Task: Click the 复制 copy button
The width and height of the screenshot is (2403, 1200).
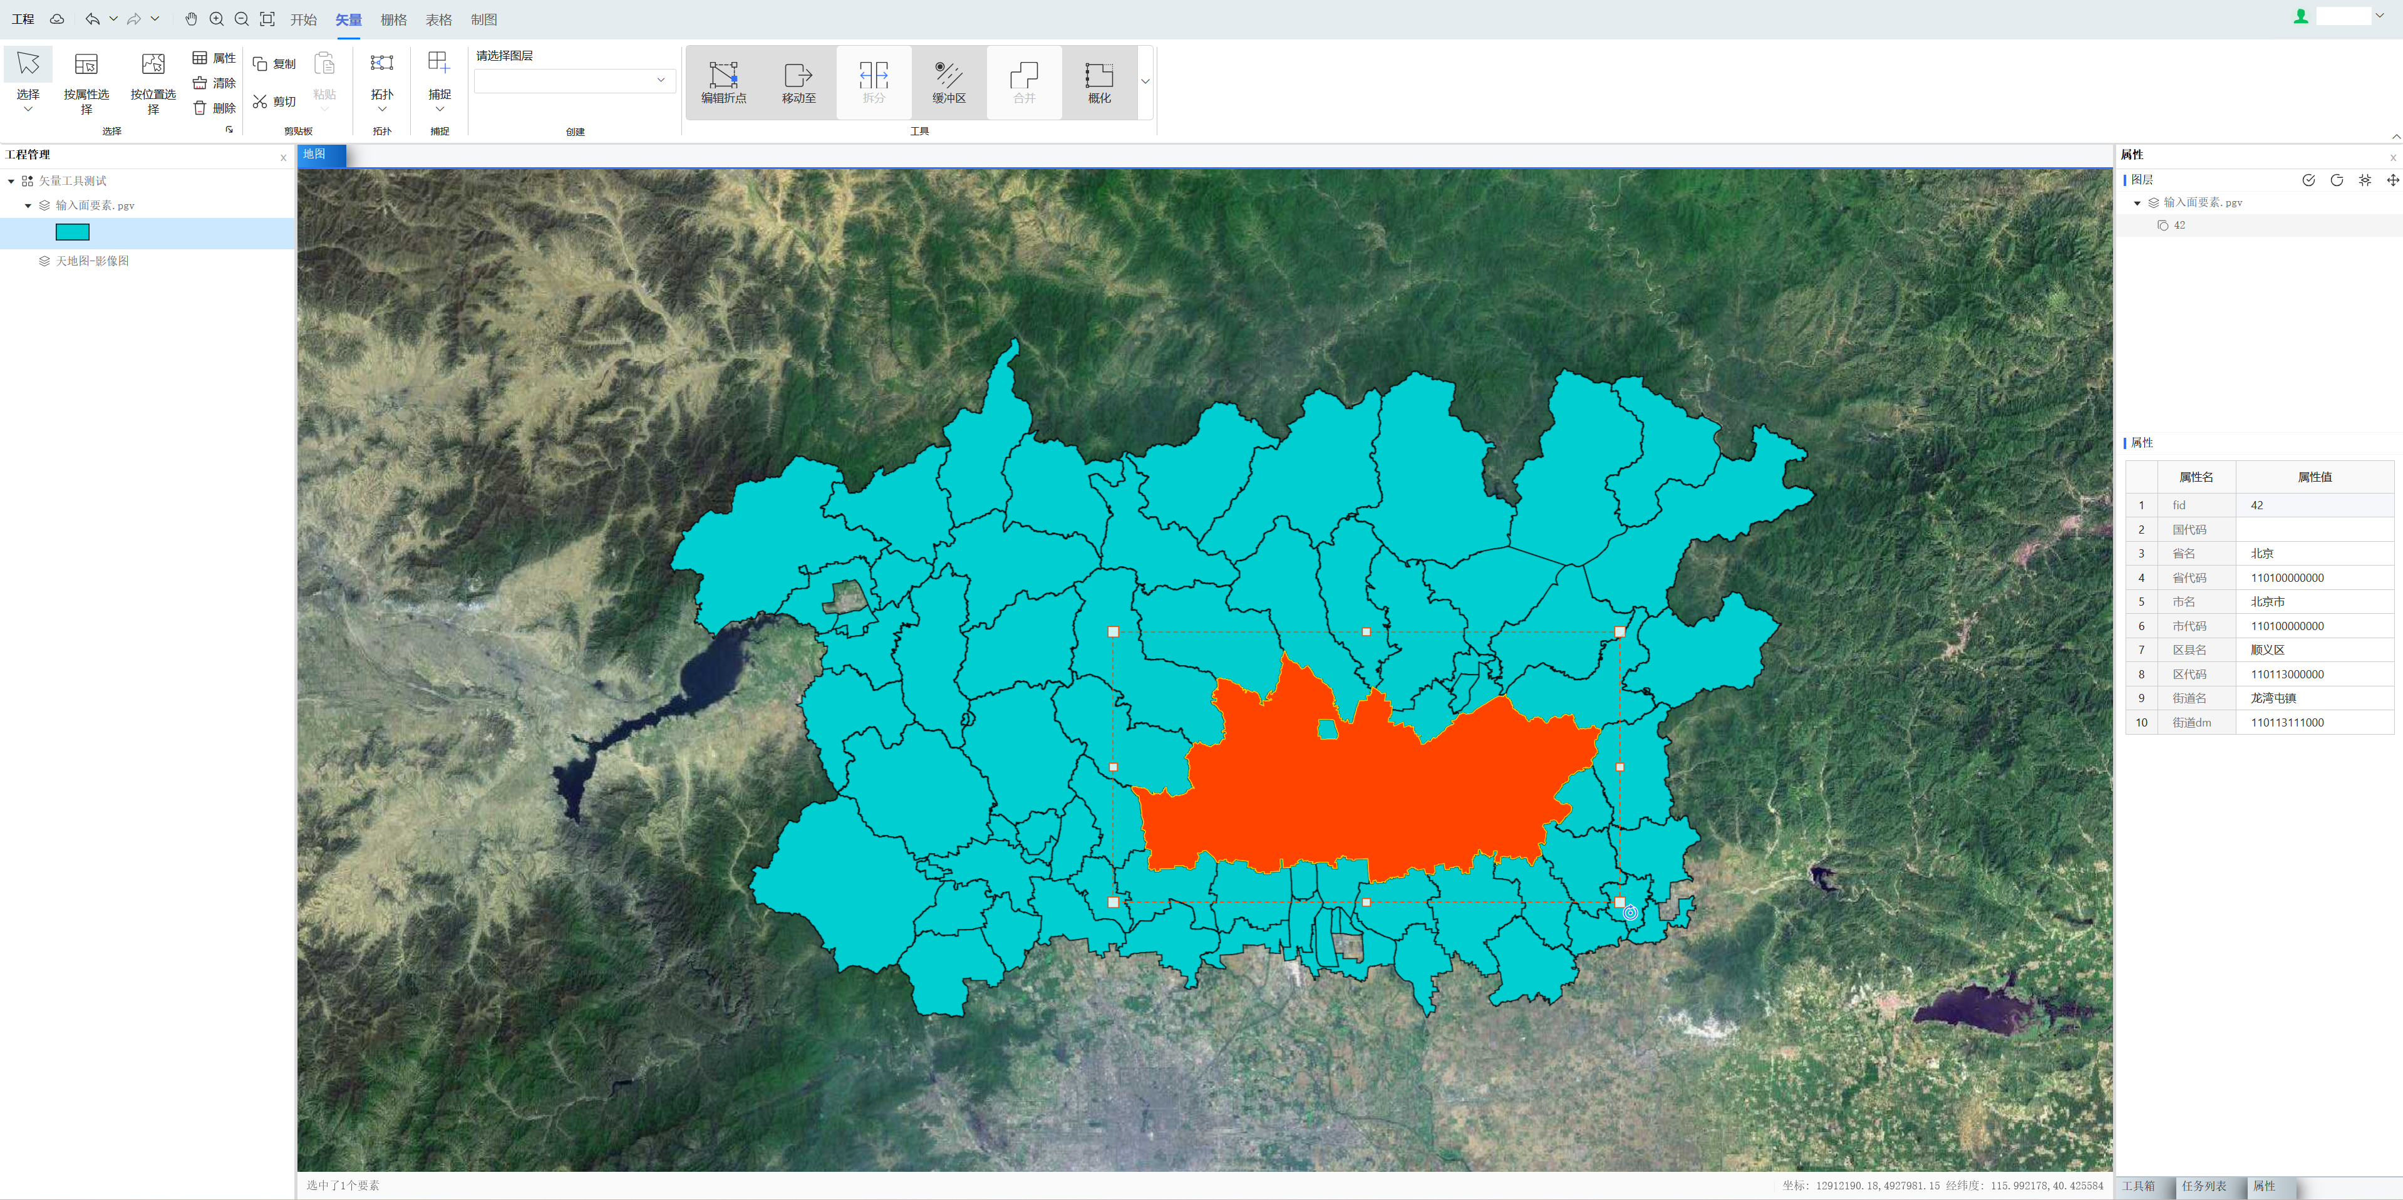Action: [274, 63]
